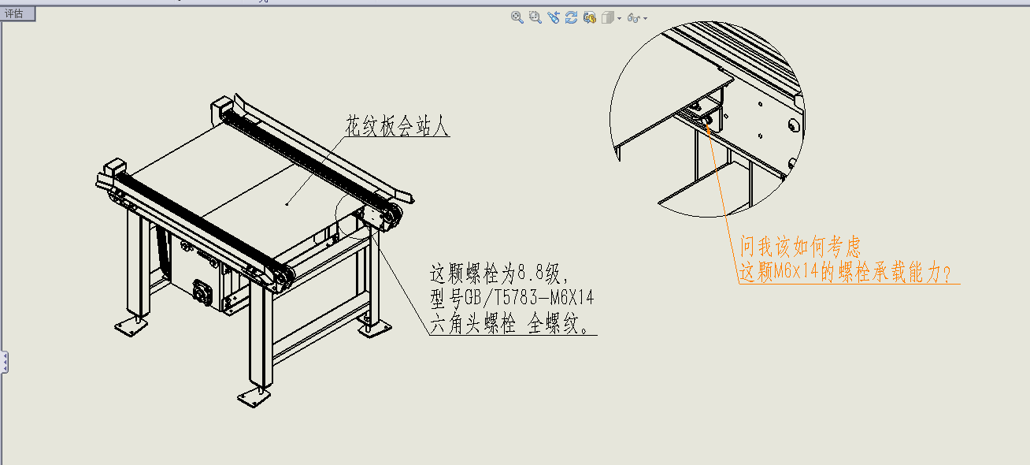Click the blue circular arrows rotate icon
1030x465 pixels.
coord(572,17)
